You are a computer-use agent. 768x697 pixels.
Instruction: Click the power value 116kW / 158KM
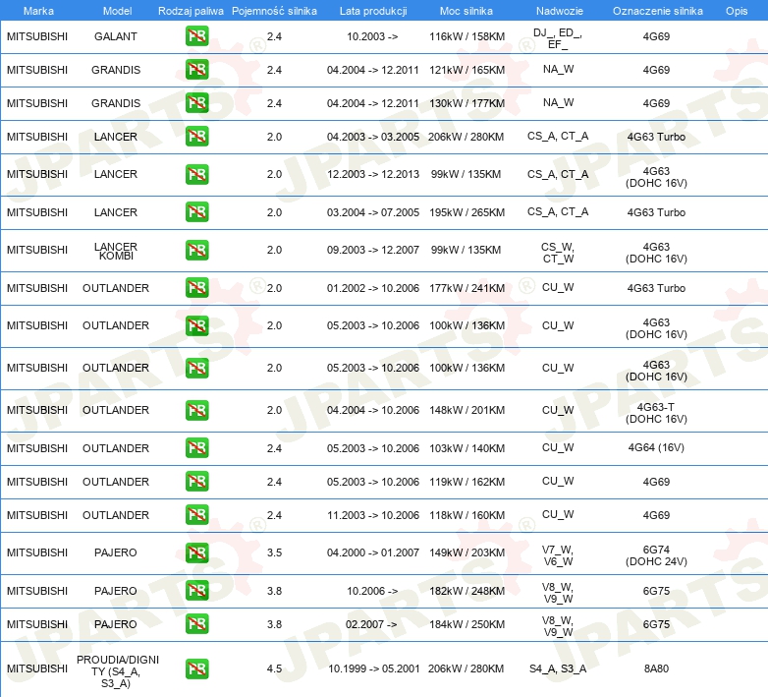466,36
